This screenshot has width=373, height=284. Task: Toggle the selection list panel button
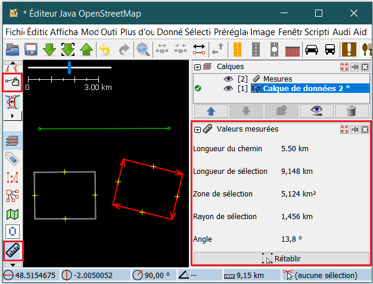(x=13, y=177)
